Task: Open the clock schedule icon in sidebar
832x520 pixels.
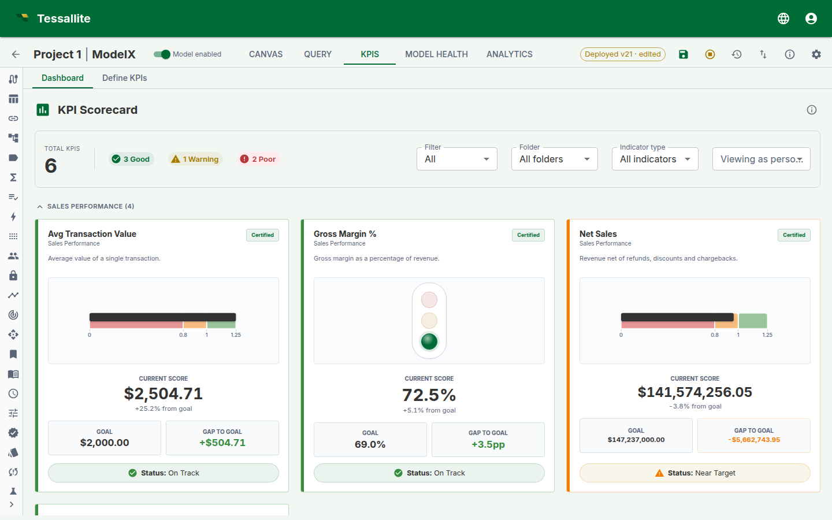Action: pos(13,393)
